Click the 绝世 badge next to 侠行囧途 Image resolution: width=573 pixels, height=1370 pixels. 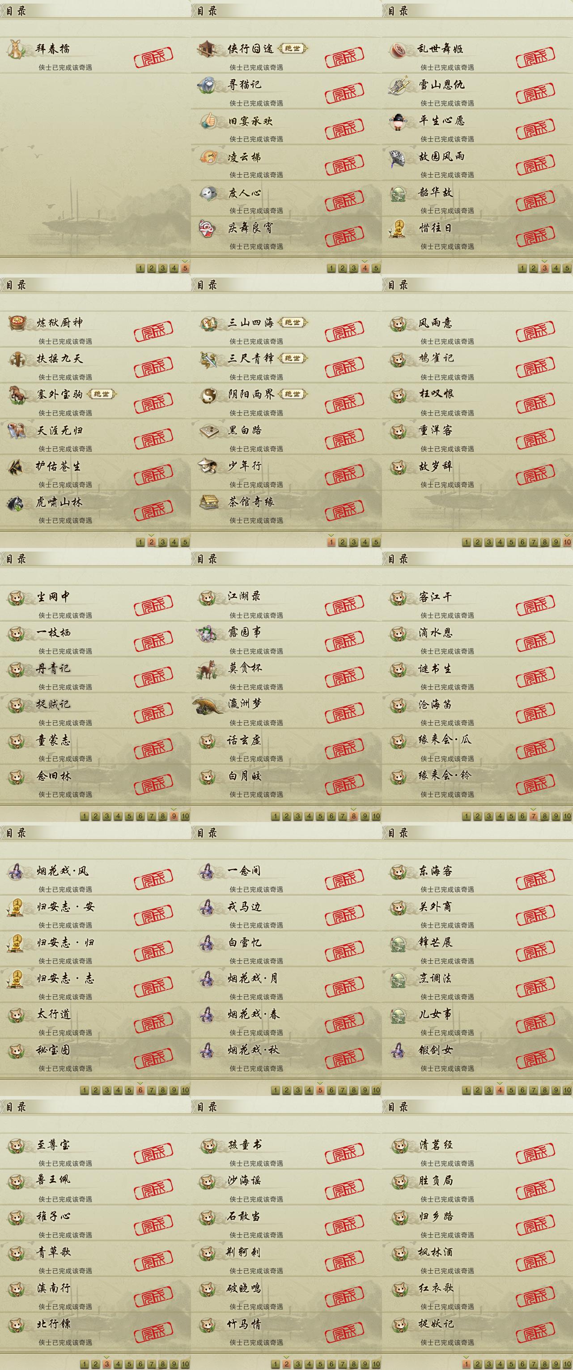pos(293,48)
